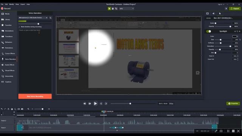This screenshot has width=242, height=136.
Task: Adjust the Spotlight Softness slider
Action: (x=221, y=43)
